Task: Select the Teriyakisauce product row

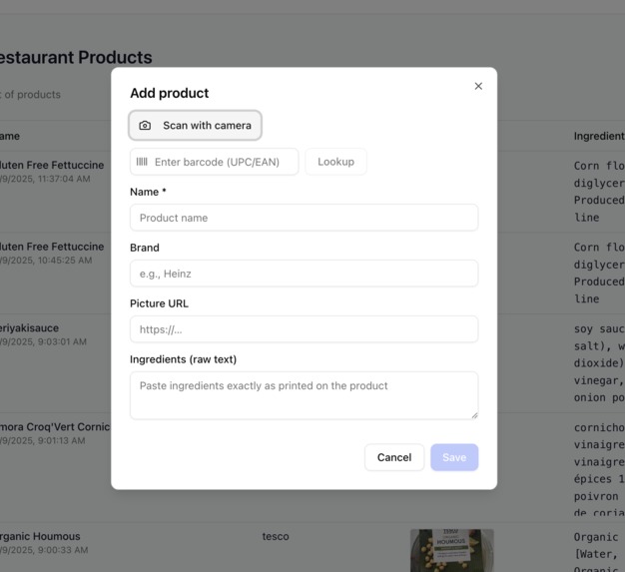Action: coord(55,363)
